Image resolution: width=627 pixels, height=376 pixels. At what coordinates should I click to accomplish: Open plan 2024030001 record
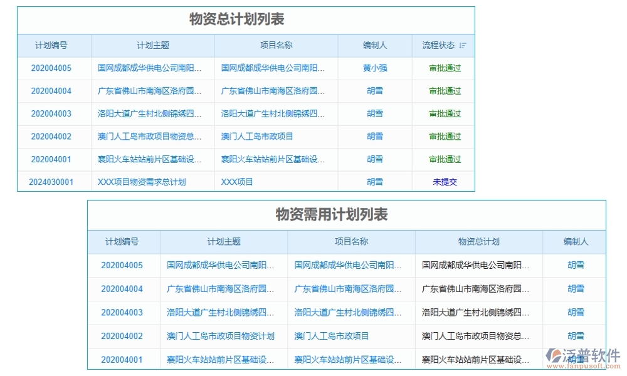[x=53, y=182]
